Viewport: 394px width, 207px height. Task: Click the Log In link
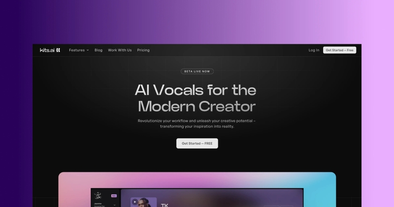(x=314, y=50)
